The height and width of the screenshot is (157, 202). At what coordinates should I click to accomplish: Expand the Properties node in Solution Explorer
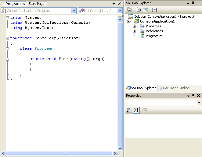click(134, 26)
